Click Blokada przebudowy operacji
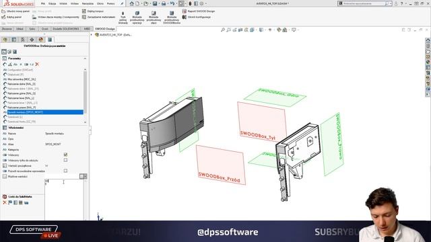 [x=137, y=17]
